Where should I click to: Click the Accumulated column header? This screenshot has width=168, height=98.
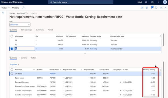tap(104, 70)
